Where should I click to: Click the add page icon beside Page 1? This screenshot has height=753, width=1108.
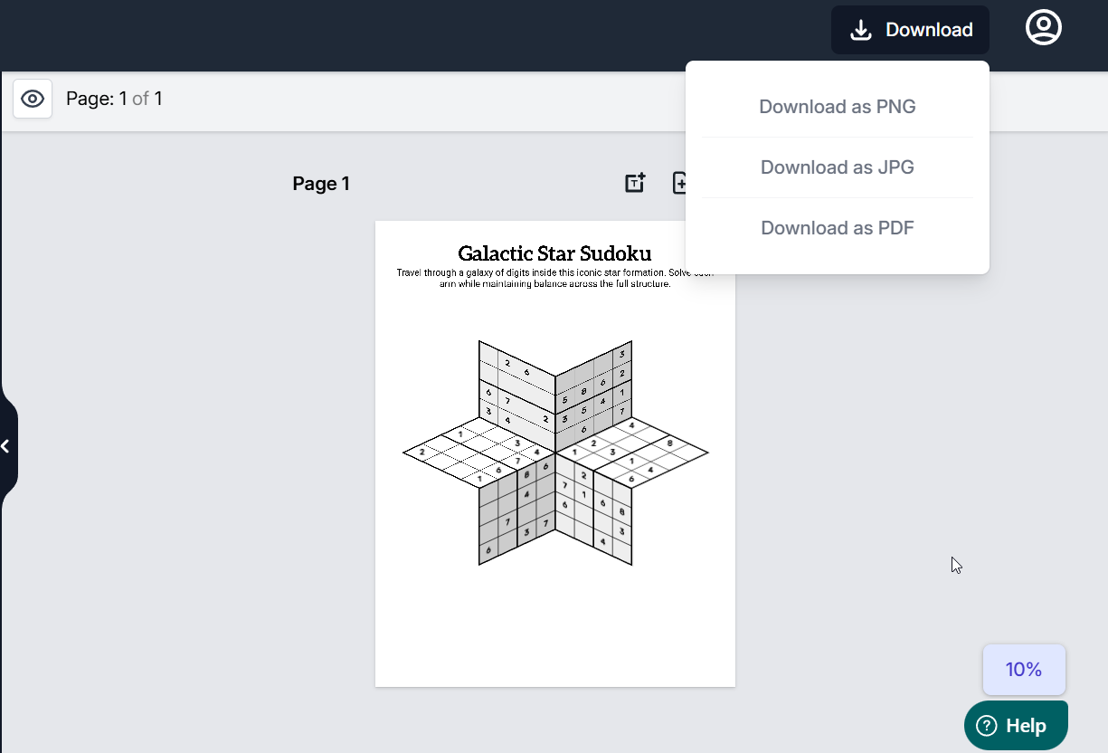679,183
